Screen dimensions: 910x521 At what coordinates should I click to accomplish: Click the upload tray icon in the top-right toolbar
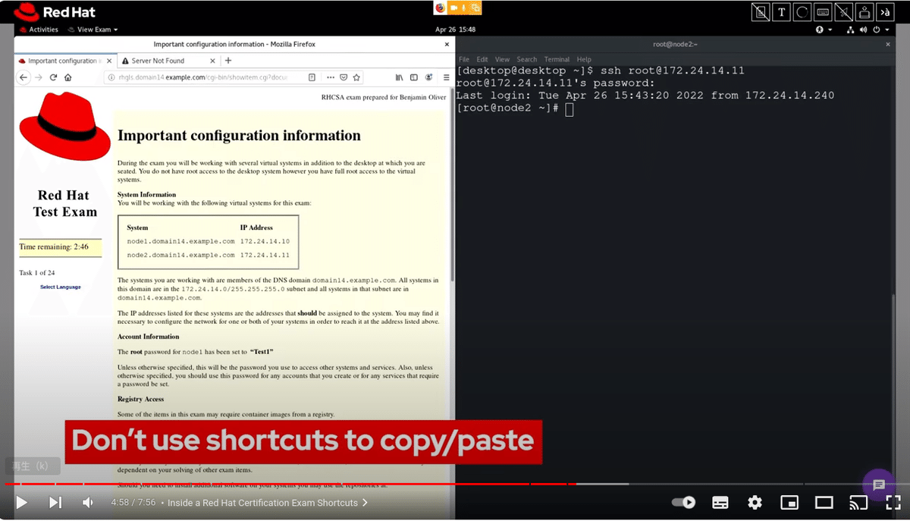864,12
